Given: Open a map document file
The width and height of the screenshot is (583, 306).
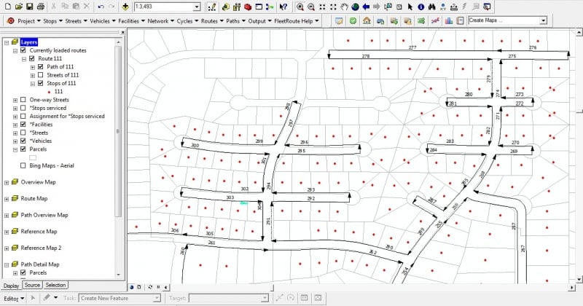Looking at the screenshot, I should pyautogui.click(x=19, y=7).
